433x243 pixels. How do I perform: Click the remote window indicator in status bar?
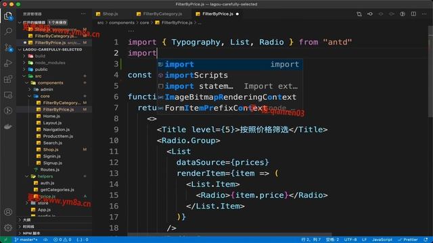(5, 240)
